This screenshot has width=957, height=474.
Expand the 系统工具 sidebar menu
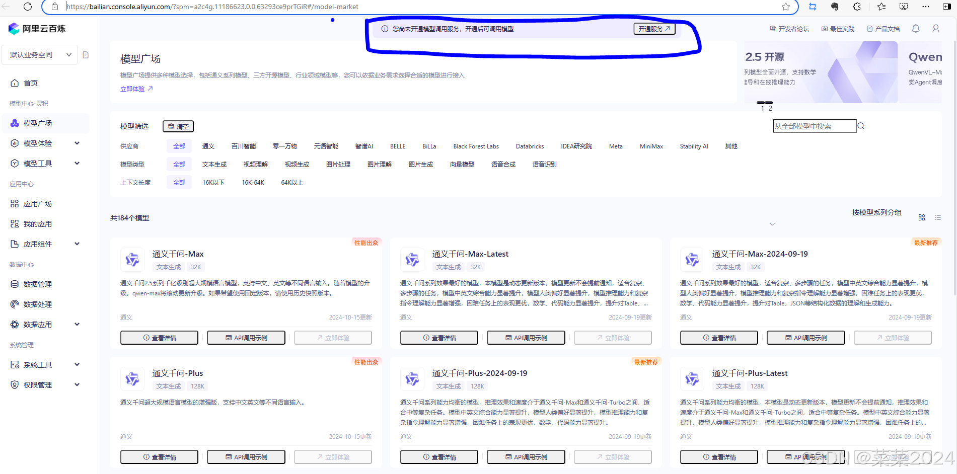click(x=45, y=365)
